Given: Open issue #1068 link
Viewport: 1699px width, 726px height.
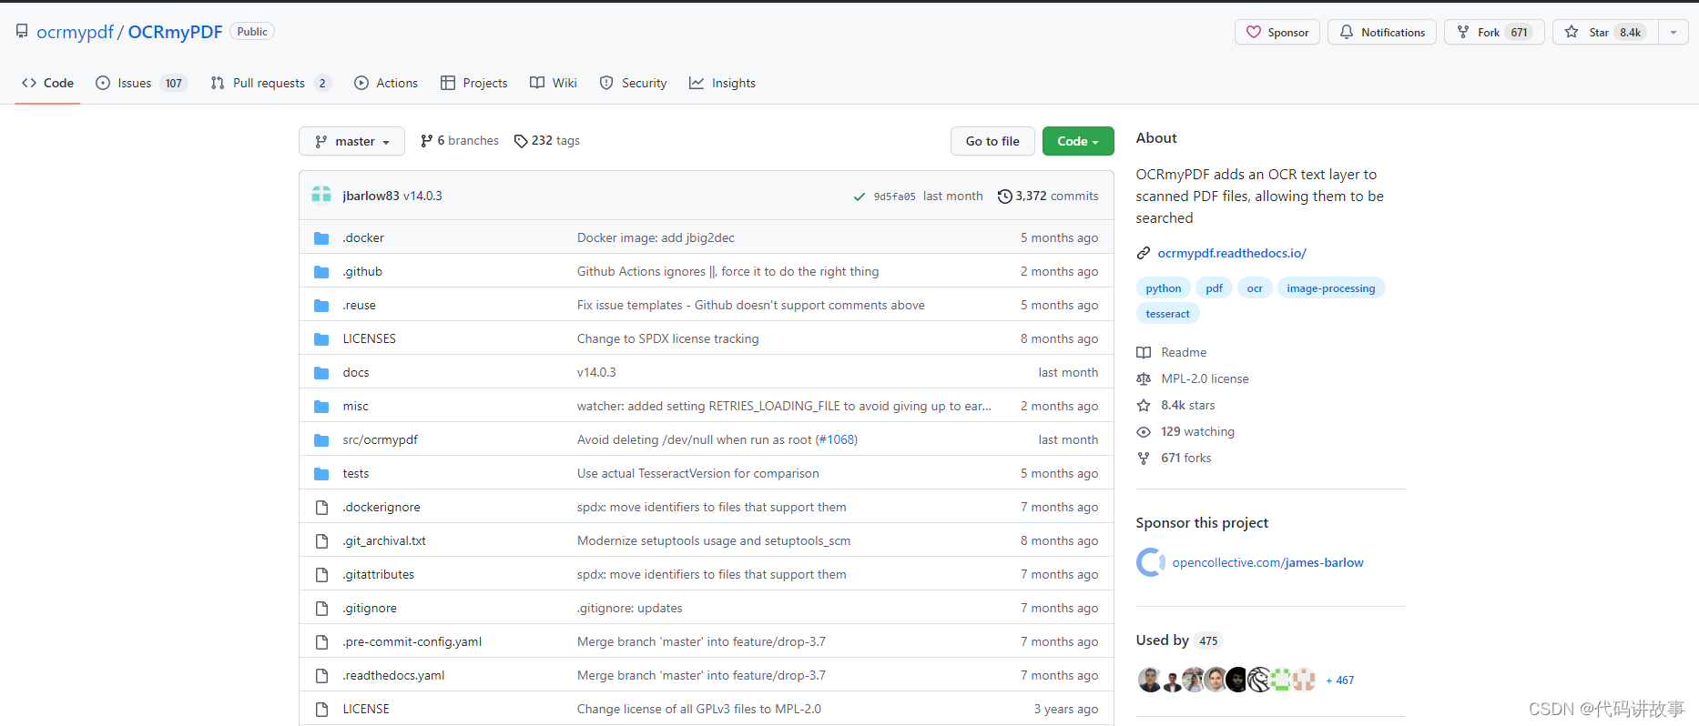Looking at the screenshot, I should (x=837, y=439).
